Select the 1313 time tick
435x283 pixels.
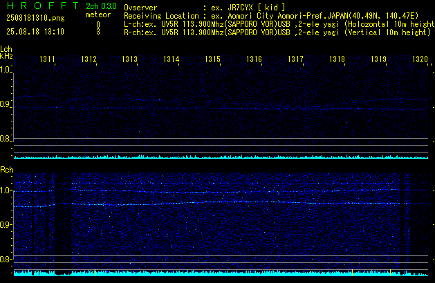[x=130, y=59]
